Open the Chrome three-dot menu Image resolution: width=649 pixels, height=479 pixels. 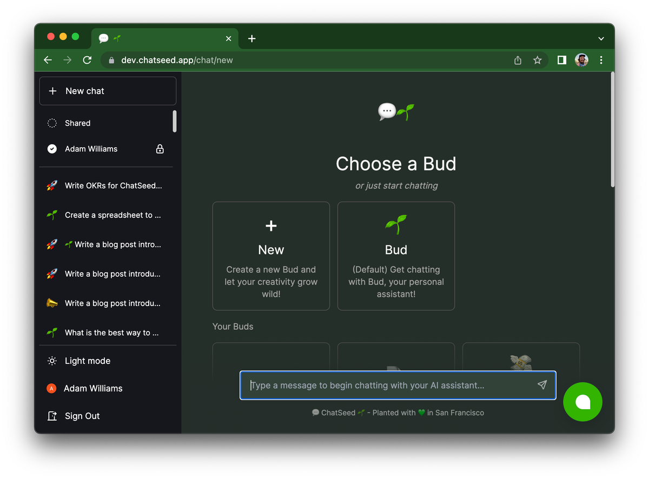(601, 60)
